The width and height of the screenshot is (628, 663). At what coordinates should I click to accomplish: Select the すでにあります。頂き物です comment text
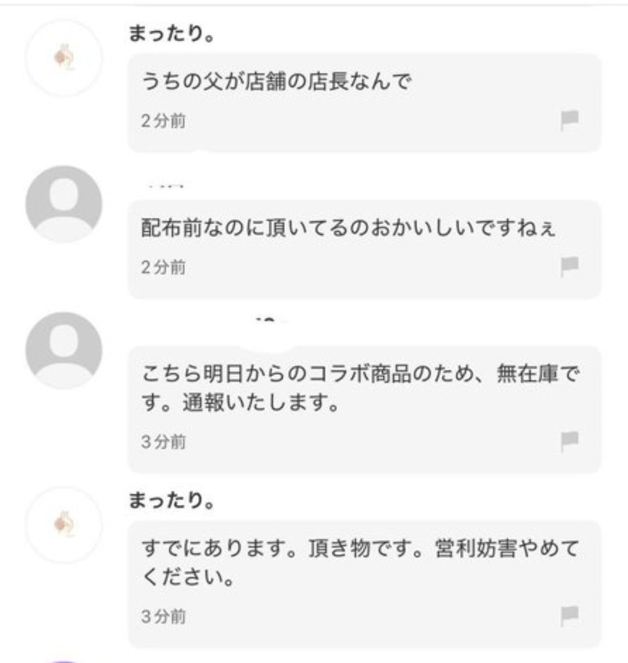tap(360, 562)
